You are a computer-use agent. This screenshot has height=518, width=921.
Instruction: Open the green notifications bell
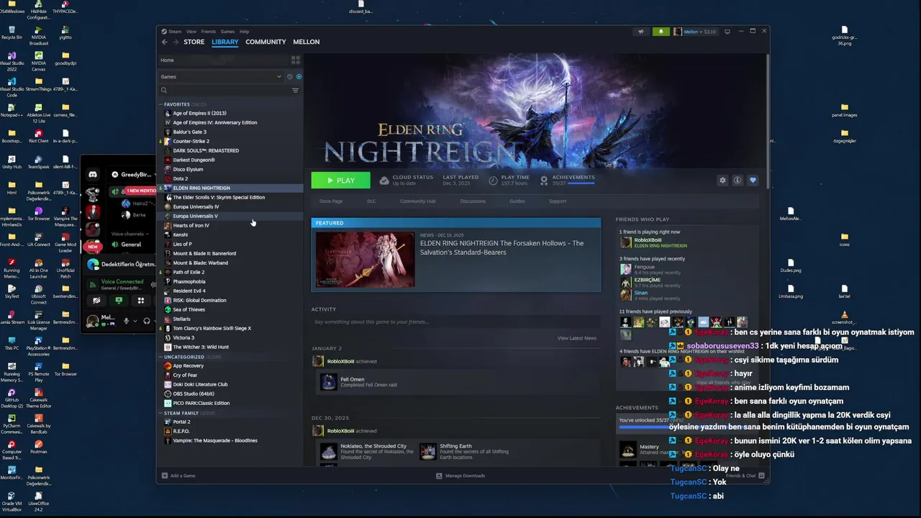[661, 32]
